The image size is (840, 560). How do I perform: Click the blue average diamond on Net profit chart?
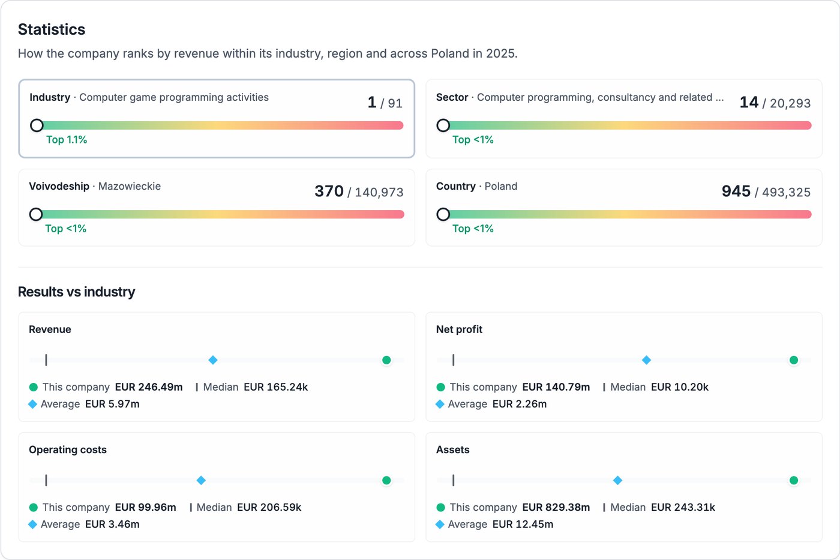coord(646,360)
